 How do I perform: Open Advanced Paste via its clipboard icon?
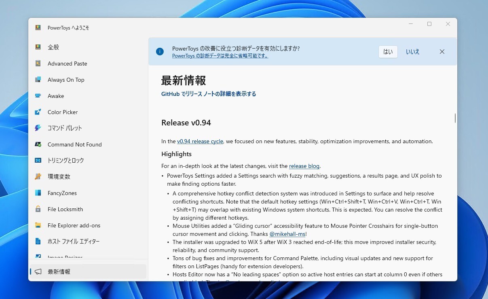pyautogui.click(x=38, y=64)
